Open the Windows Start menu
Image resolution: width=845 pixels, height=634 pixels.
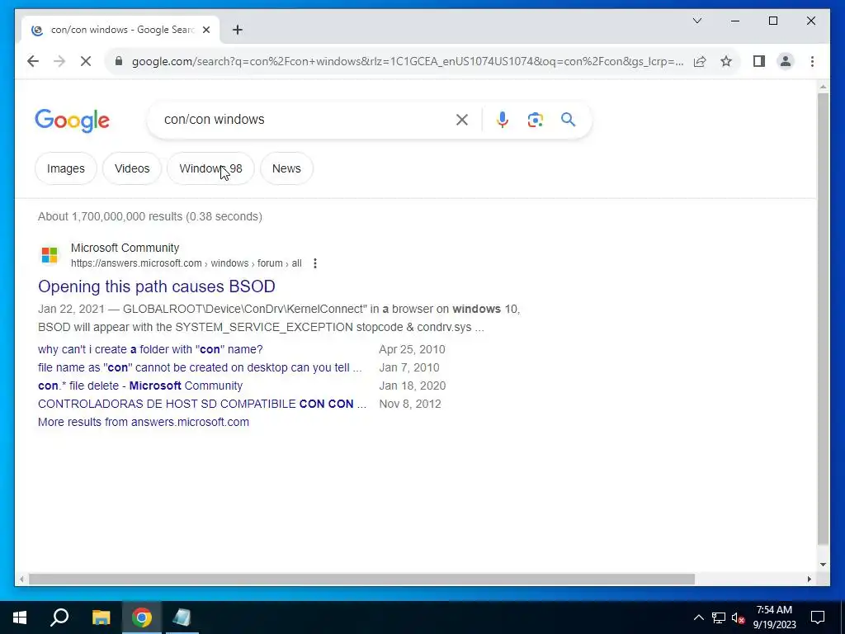(x=20, y=617)
